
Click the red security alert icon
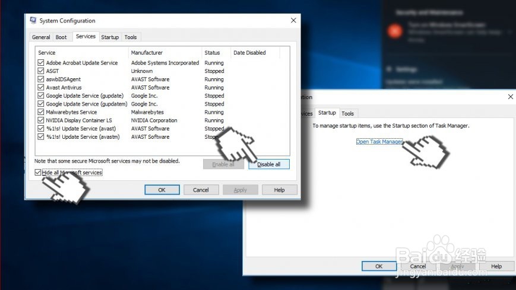tap(394, 31)
